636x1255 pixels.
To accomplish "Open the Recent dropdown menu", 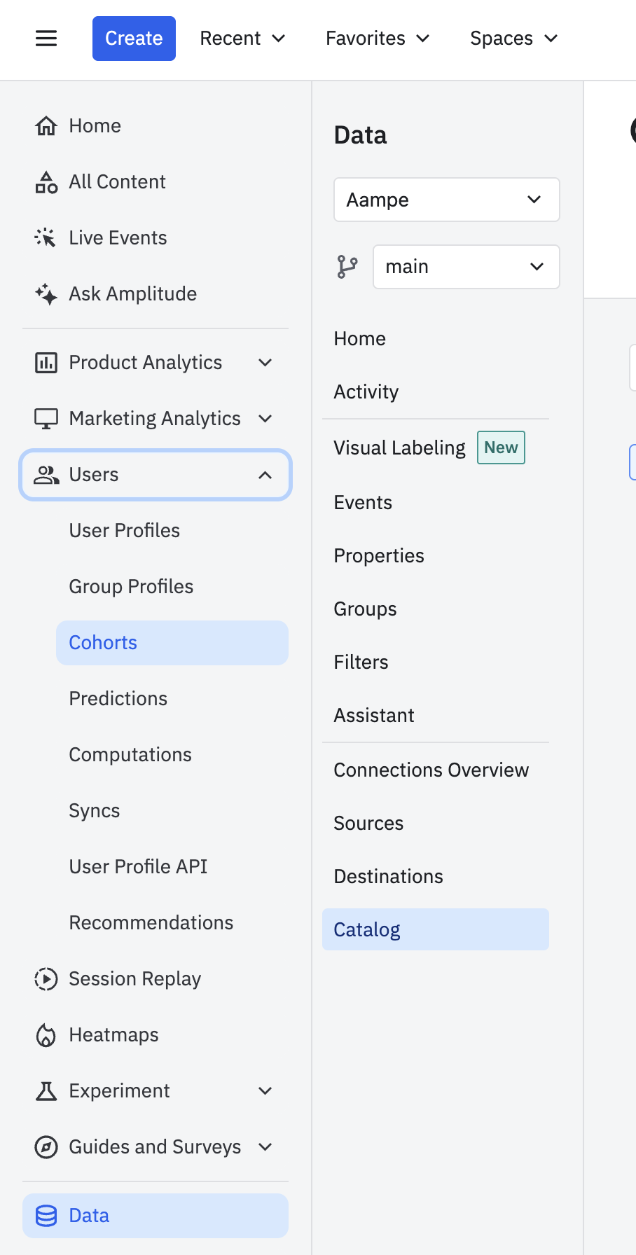I will [242, 39].
